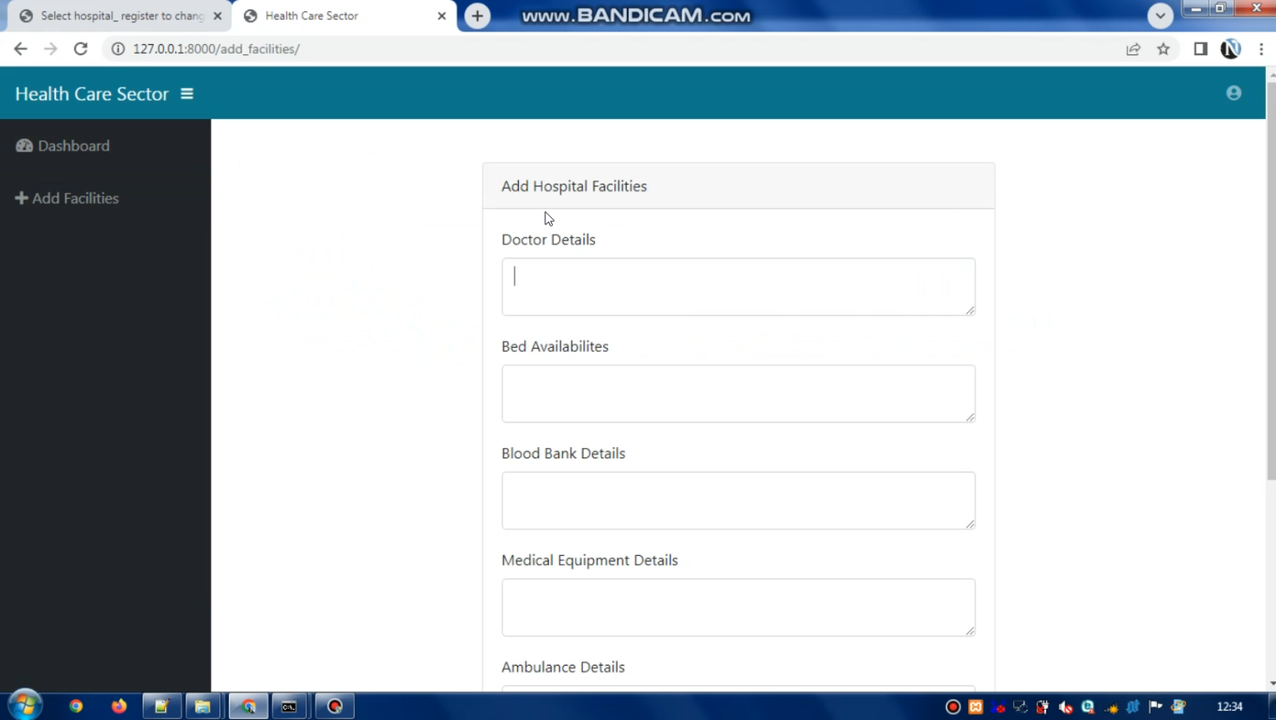The width and height of the screenshot is (1276, 720).
Task: Open the command prompt taskbar window
Action: [x=290, y=706]
